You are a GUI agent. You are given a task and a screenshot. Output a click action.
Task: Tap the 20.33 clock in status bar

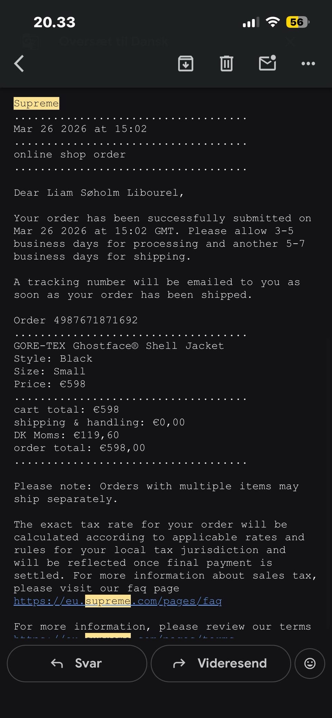(x=54, y=23)
